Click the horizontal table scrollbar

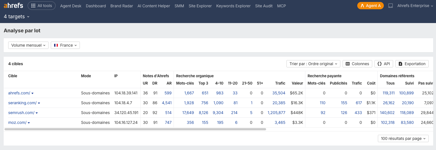(x=135, y=129)
